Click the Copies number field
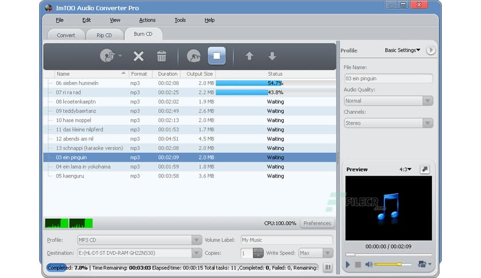481x278 pixels. coord(247,253)
